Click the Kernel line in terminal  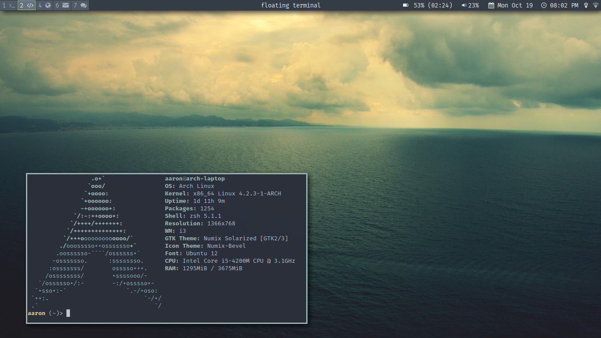(223, 194)
